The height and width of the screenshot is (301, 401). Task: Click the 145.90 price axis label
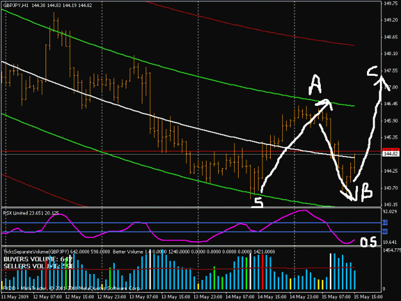pyautogui.click(x=391, y=121)
